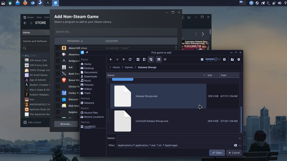The height and width of the screenshot is (161, 287).
Task: Open Games and Software filter dropdown
Action: point(35,41)
